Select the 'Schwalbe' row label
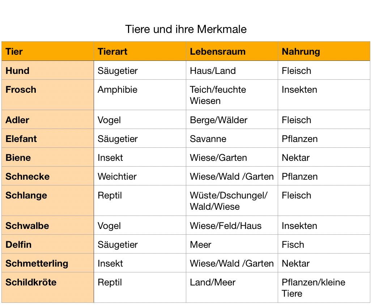 pyautogui.click(x=47, y=226)
